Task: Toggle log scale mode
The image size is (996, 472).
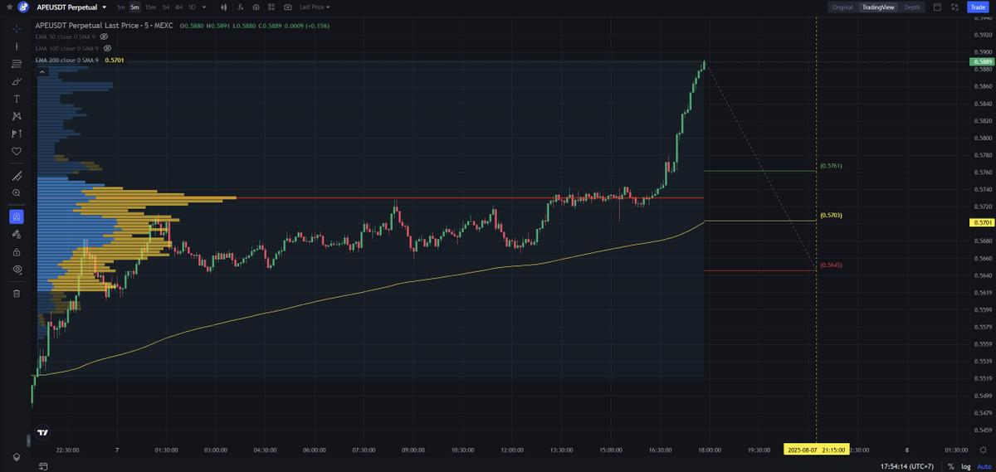Action: 965,465
